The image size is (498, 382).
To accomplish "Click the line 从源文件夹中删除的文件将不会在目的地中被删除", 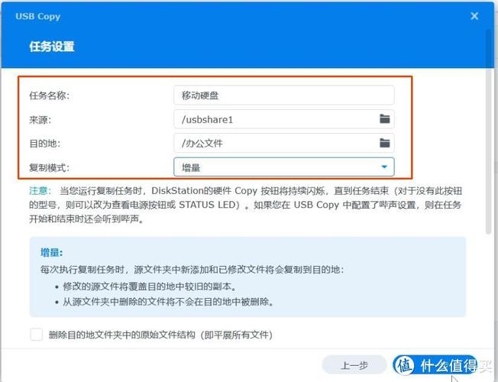I will [168, 301].
